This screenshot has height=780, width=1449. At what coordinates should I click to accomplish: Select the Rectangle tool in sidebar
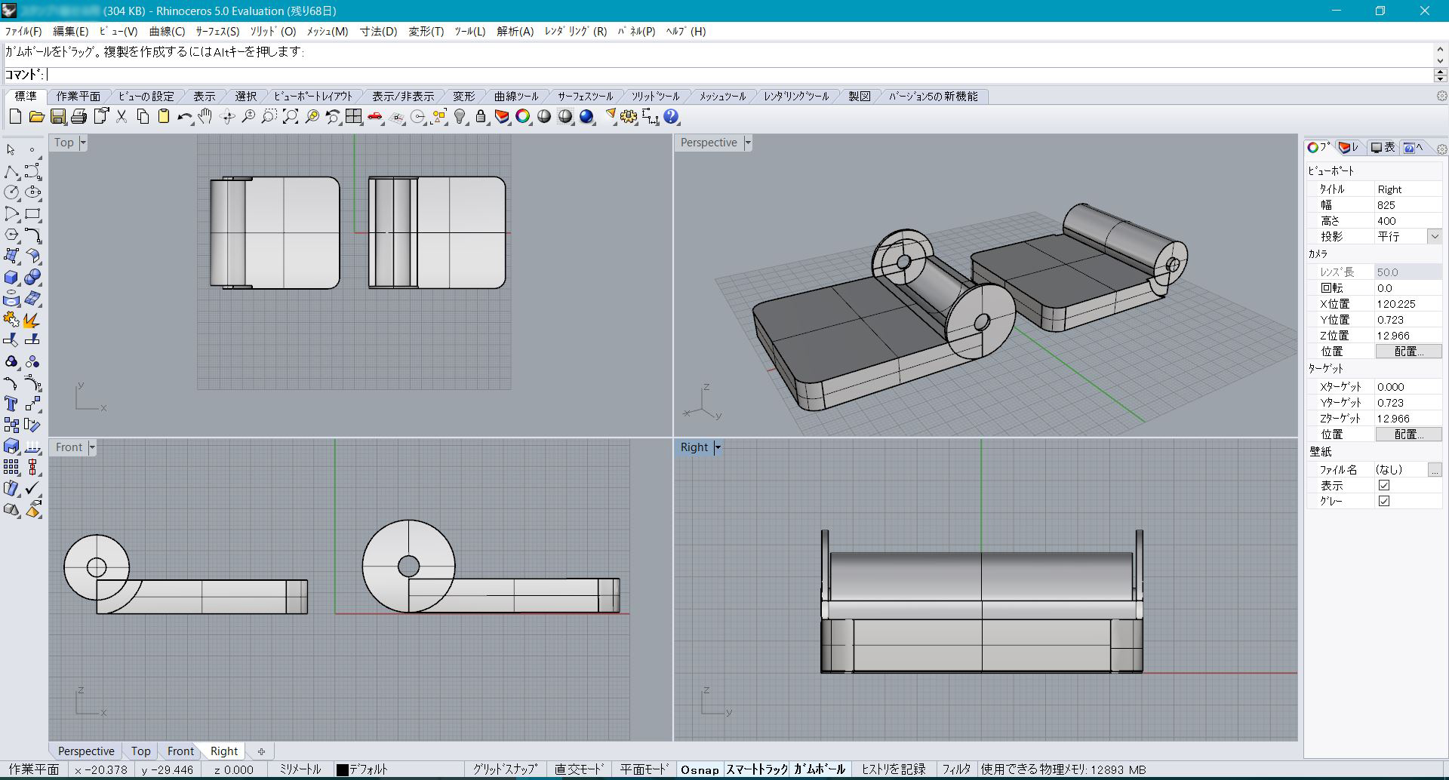click(32, 214)
